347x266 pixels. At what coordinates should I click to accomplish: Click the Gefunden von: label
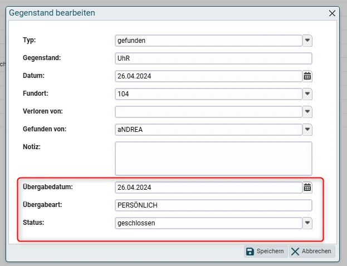click(x=45, y=129)
